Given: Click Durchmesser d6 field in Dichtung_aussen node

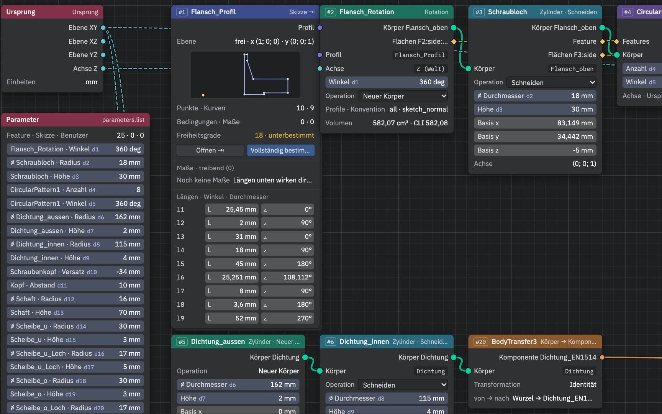Looking at the screenshot, I should tap(238, 384).
